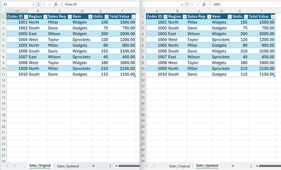Open Sales Rep filter dropdown in right window
Viewport: 281px width, 170px height.
click(209, 17)
